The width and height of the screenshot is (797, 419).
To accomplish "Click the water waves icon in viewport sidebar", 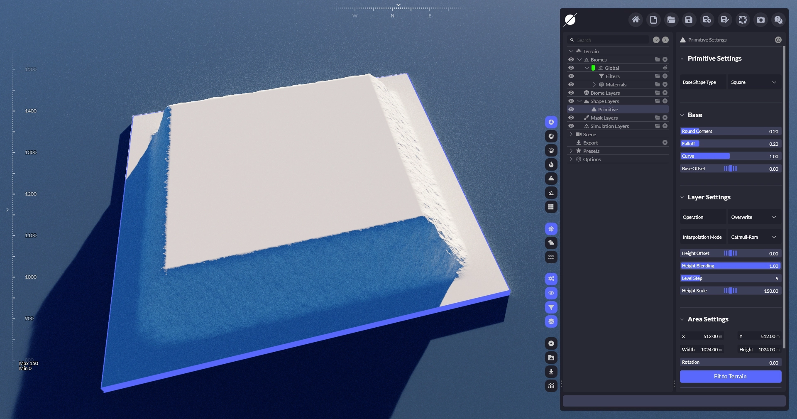I will (x=551, y=257).
